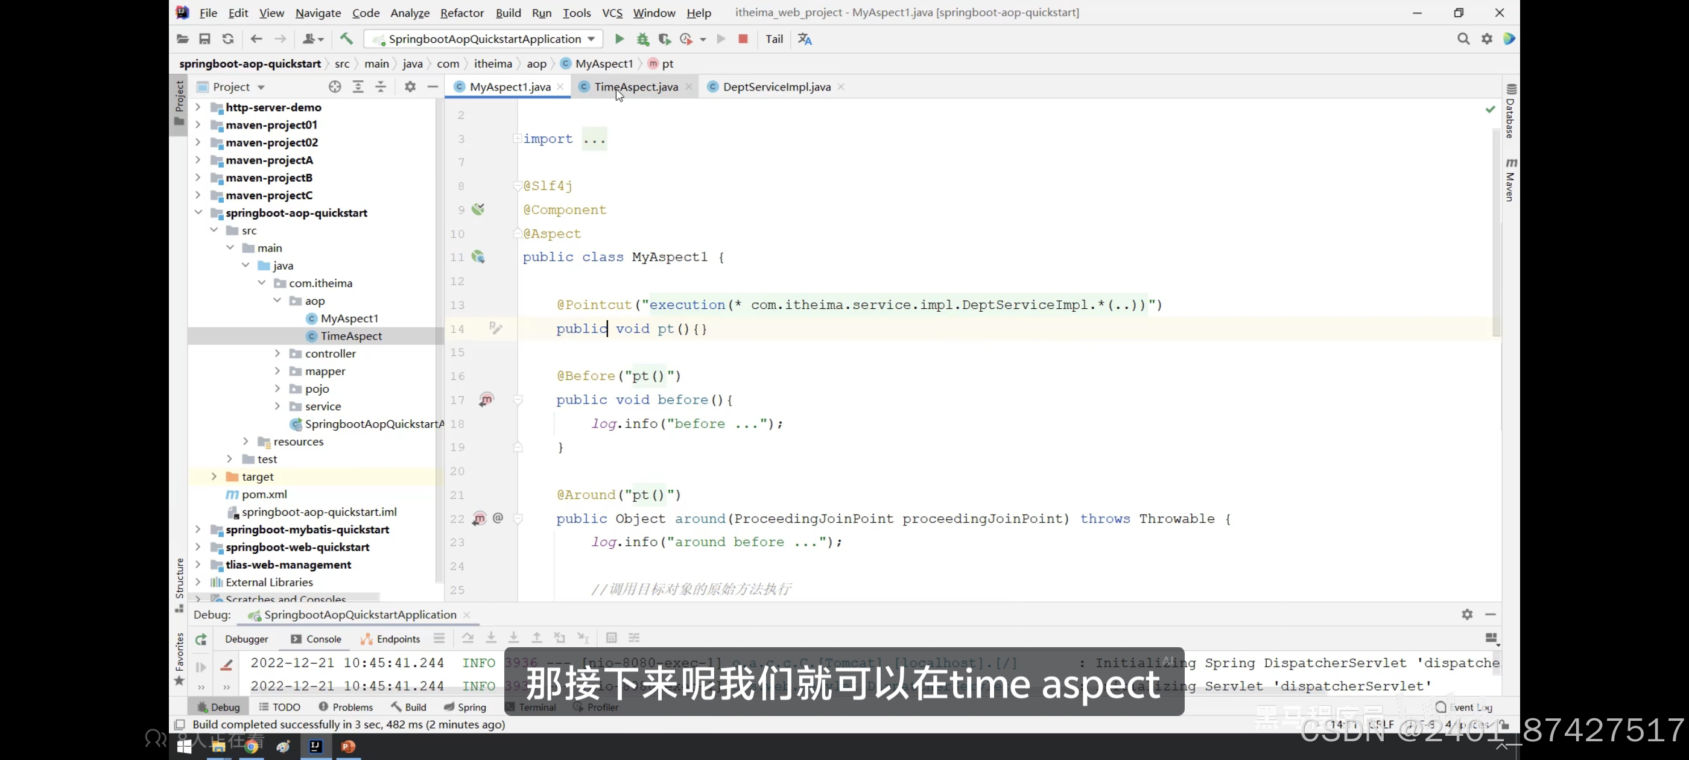Click the Translate icon next to Tail
This screenshot has height=760, width=1689.
pyautogui.click(x=805, y=39)
